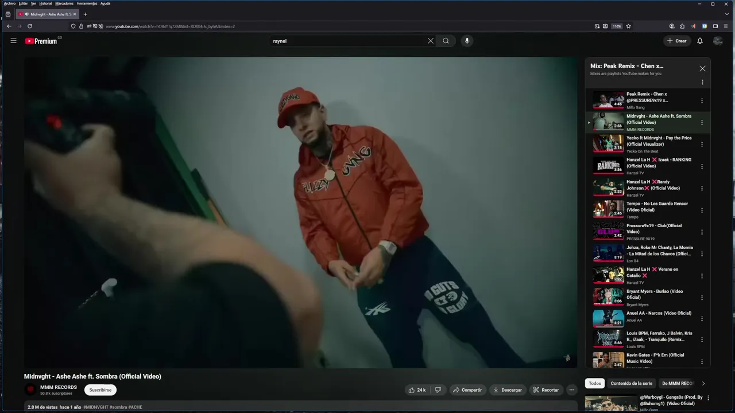Reset the 110% zoom indicator
Image resolution: width=735 pixels, height=413 pixels.
coord(617,26)
